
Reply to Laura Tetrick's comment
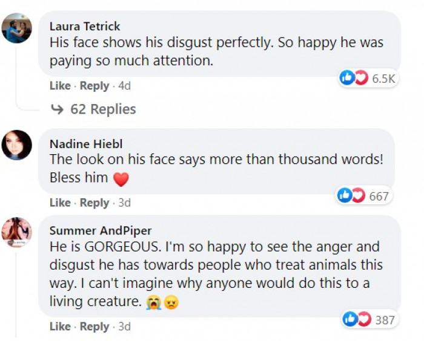click(x=94, y=86)
